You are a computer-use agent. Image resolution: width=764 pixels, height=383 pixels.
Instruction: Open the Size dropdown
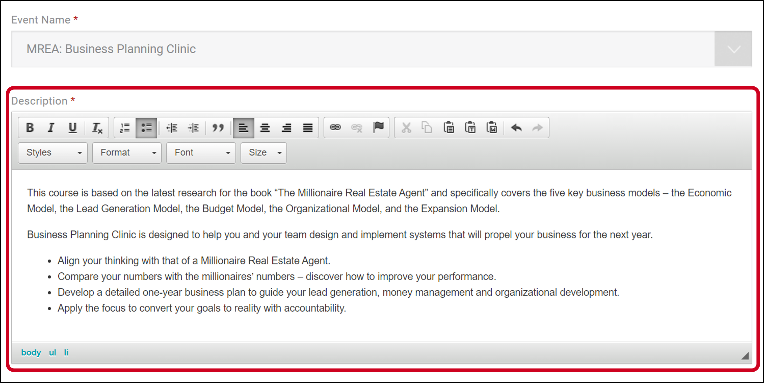coord(264,153)
